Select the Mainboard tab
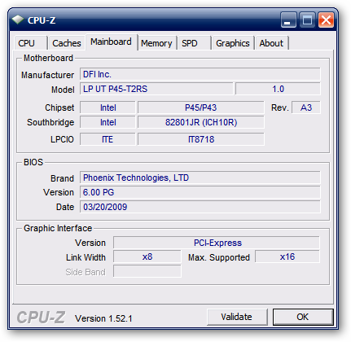The height and width of the screenshot is (342, 351). tap(111, 42)
